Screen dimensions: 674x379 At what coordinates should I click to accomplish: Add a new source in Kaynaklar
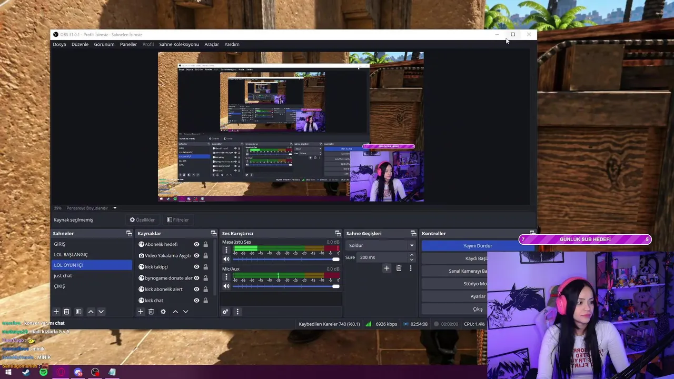141,312
